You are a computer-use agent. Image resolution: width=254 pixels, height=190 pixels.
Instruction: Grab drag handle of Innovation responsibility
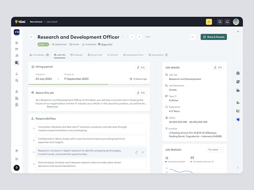coord(34,129)
